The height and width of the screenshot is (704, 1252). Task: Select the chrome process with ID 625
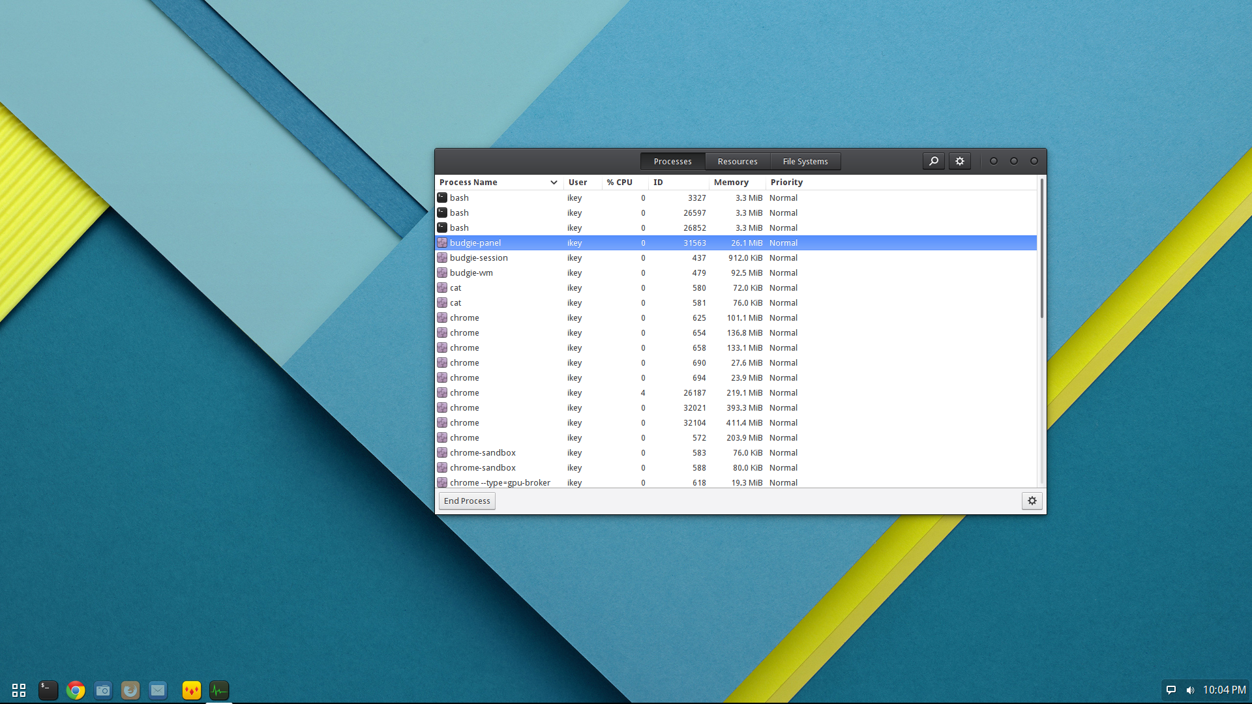736,317
